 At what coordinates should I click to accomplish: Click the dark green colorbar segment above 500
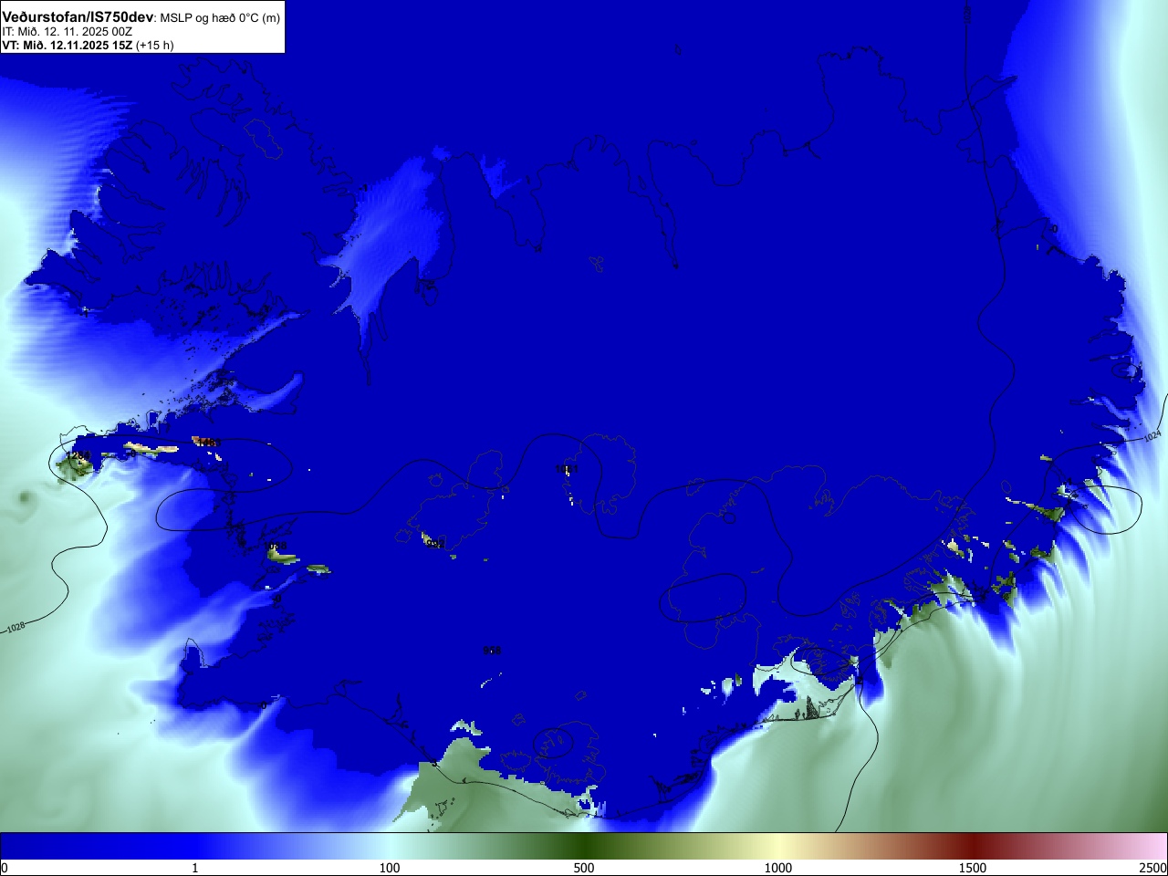(584, 846)
